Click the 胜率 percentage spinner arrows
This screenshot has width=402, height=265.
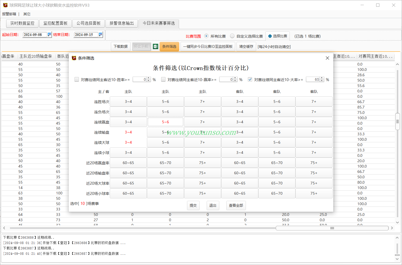point(149,79)
